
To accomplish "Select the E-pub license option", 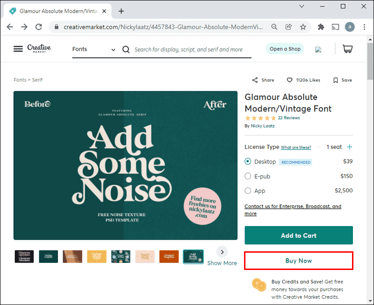I will [248, 176].
